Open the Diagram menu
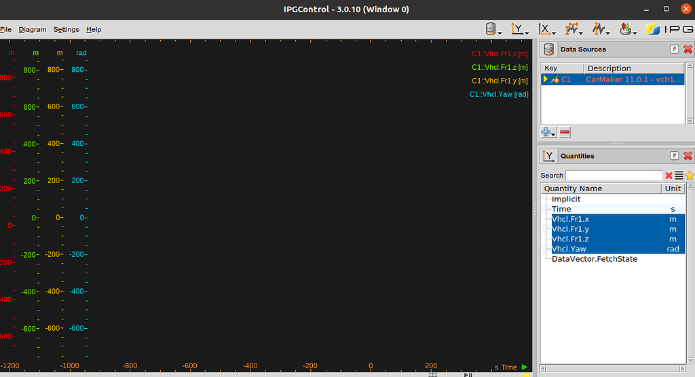Viewport: 695px width, 377px height. tap(33, 29)
